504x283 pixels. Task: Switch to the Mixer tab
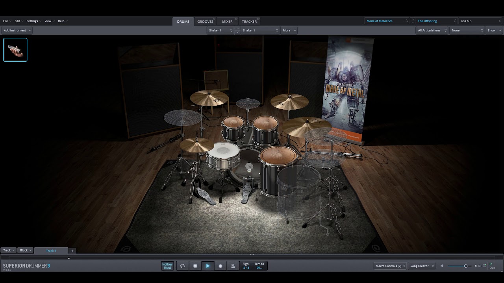point(227,22)
